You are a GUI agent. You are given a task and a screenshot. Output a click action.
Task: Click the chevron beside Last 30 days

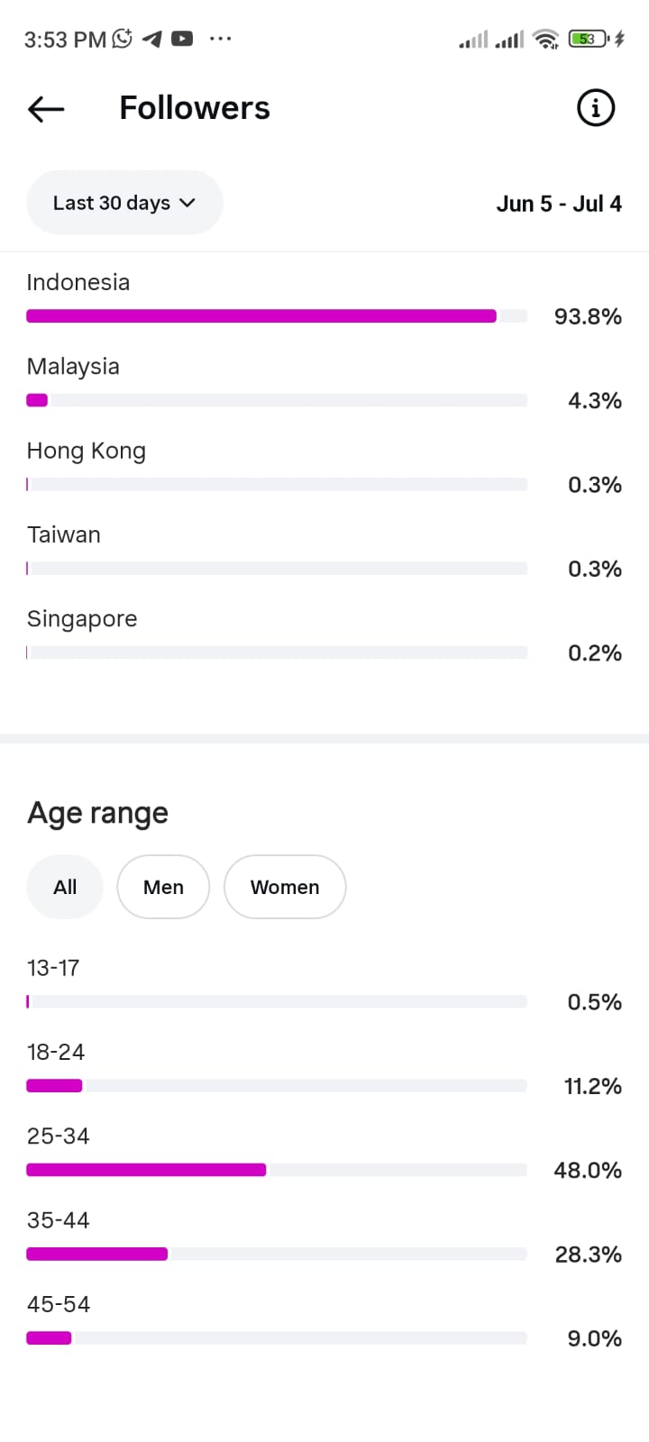pyautogui.click(x=187, y=203)
